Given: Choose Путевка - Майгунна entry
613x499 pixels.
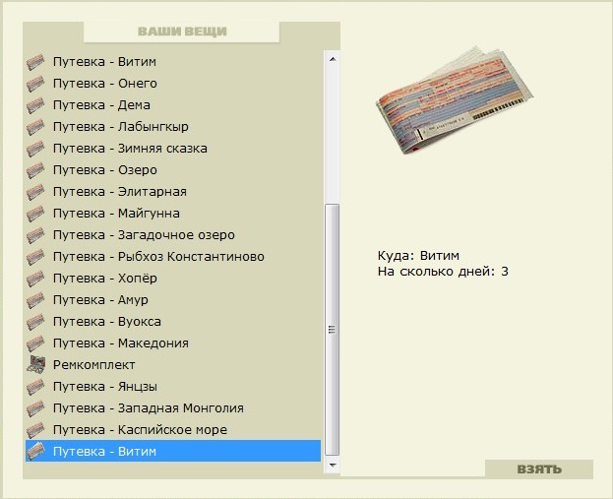Looking at the screenshot, I should 173,214.
